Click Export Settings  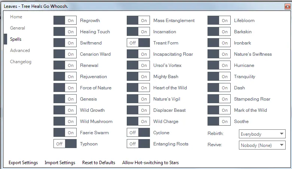click(x=23, y=163)
